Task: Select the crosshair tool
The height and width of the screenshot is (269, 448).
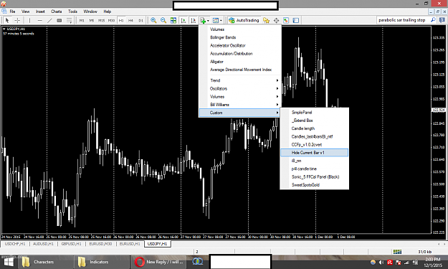Action: tap(17, 20)
